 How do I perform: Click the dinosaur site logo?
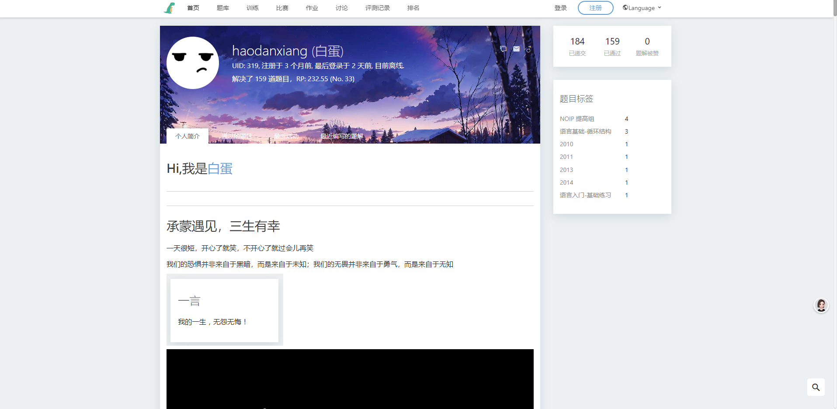[169, 8]
